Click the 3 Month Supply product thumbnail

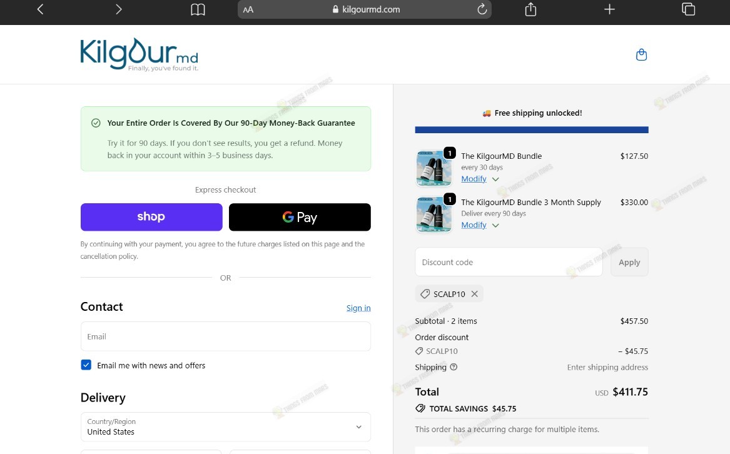(433, 214)
